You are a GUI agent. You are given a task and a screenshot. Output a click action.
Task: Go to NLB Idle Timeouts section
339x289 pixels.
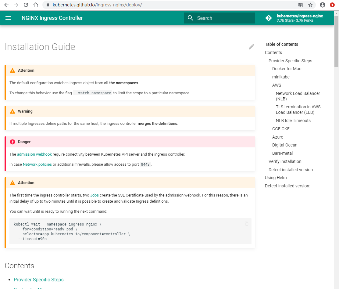(293, 121)
